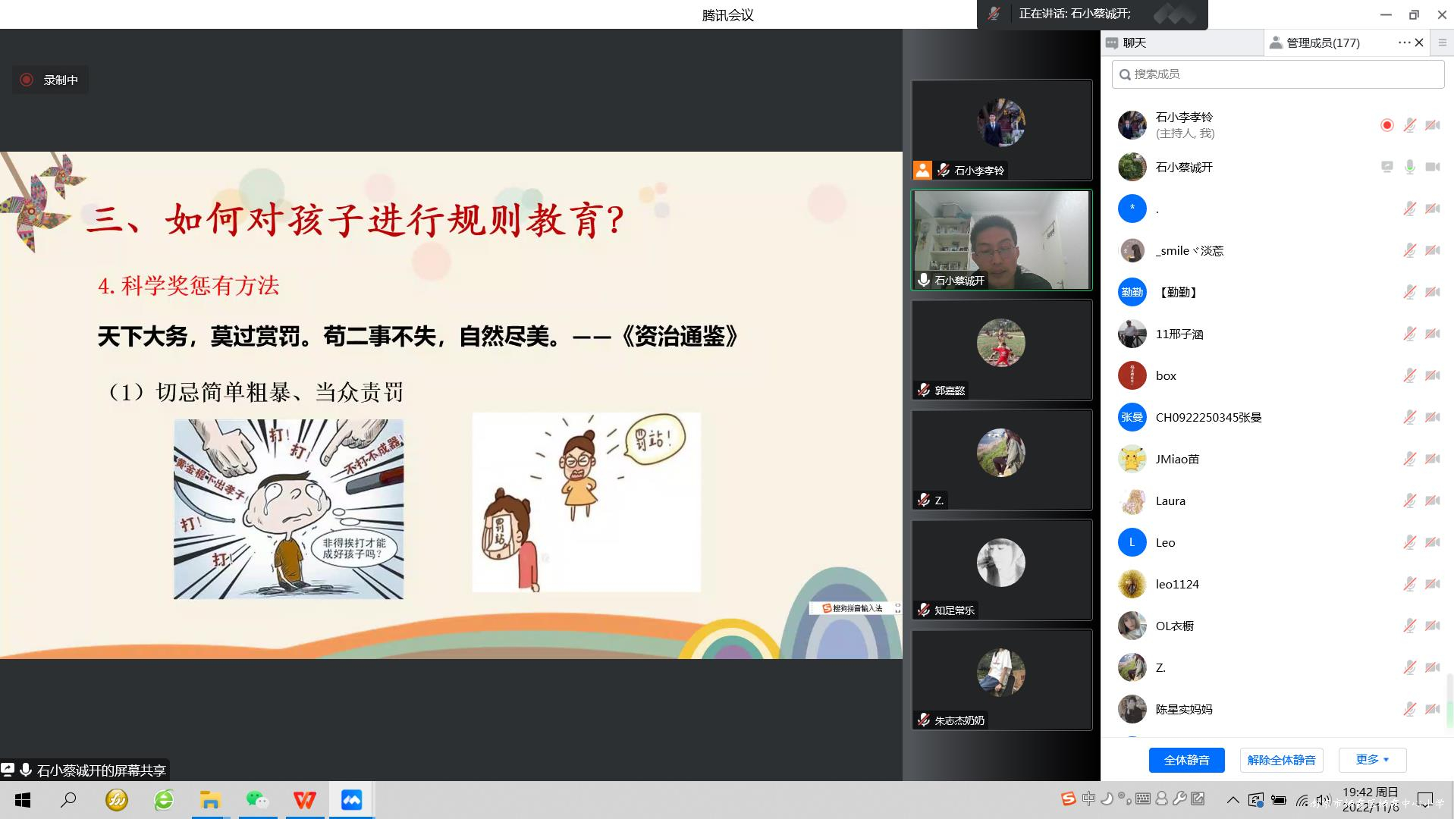Click avatar of member Laura
The height and width of the screenshot is (819, 1454).
click(1132, 500)
